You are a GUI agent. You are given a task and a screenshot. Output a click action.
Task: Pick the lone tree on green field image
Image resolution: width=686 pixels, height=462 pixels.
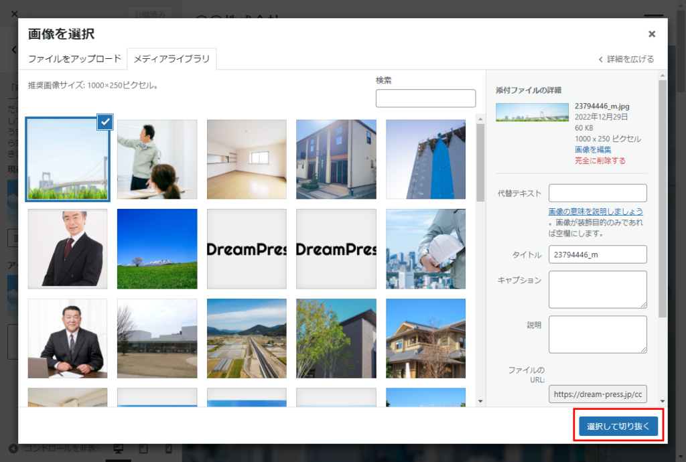pos(157,248)
